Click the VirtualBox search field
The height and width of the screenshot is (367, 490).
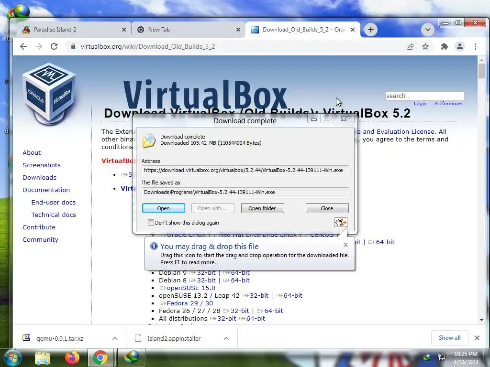coord(424,96)
